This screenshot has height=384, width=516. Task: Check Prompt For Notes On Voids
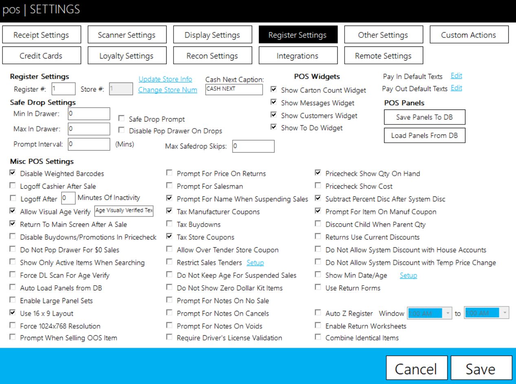[x=169, y=325]
